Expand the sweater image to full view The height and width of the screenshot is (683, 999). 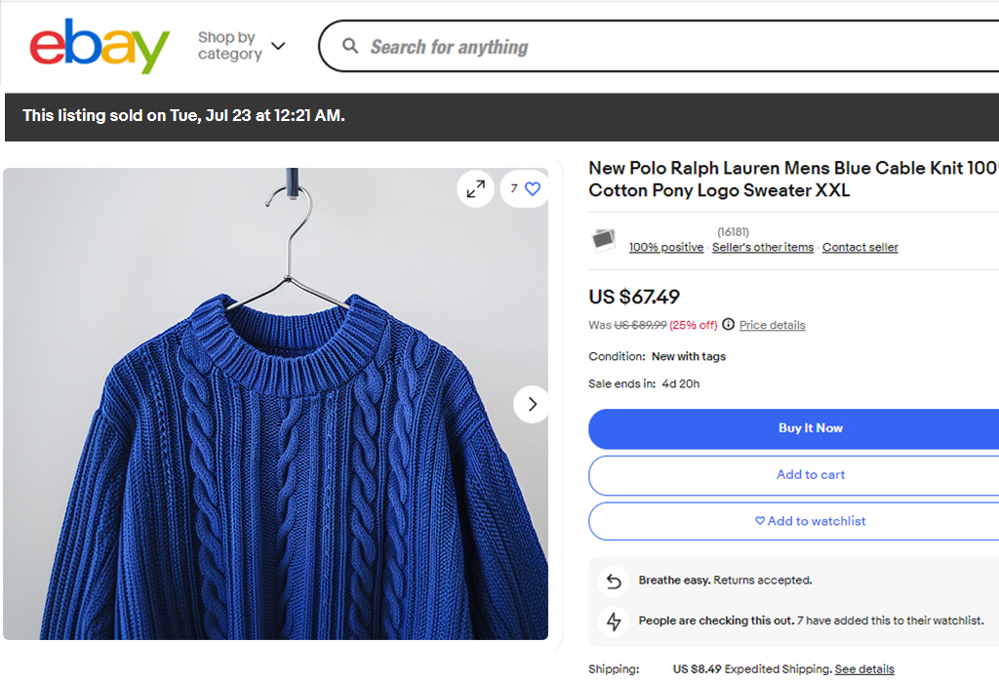tap(476, 189)
